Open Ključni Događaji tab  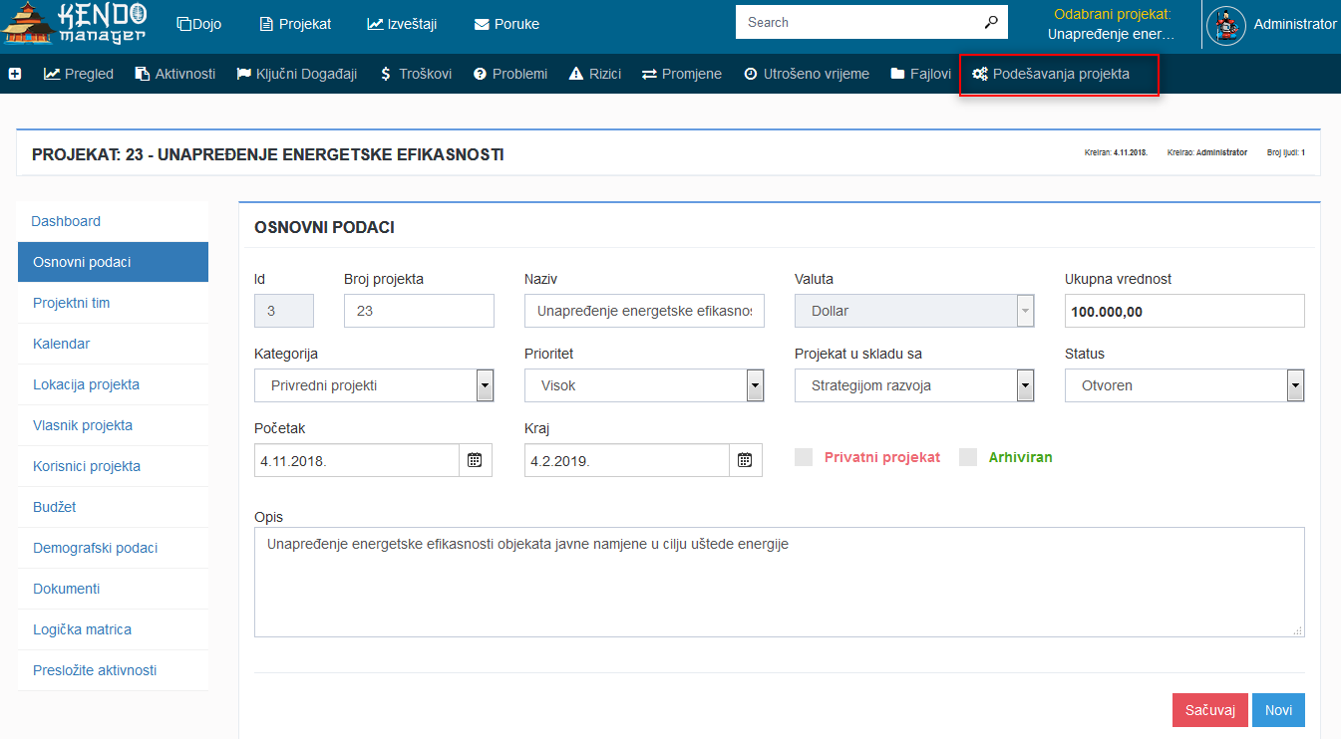[297, 74]
